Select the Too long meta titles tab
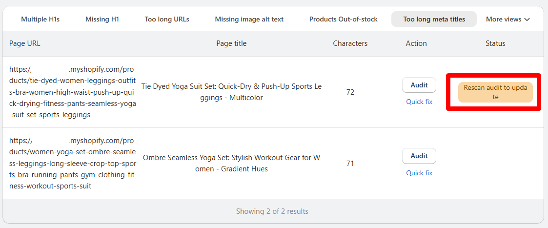This screenshot has height=228, width=548. pyautogui.click(x=434, y=19)
